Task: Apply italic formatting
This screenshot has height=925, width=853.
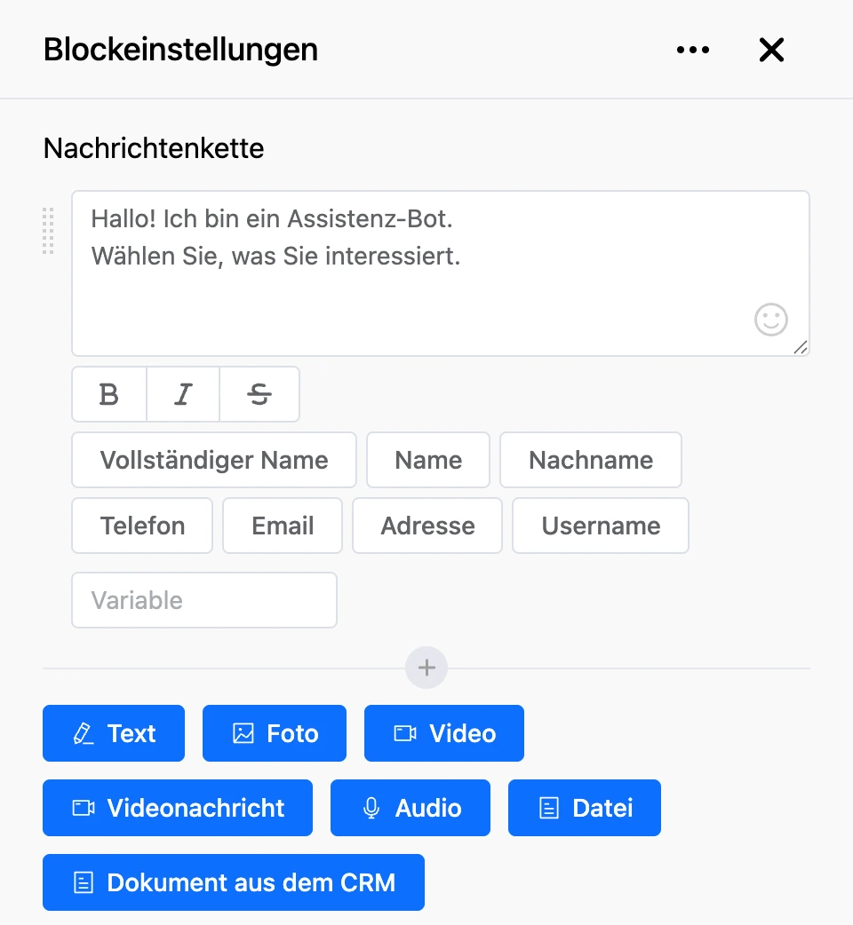Action: [183, 394]
